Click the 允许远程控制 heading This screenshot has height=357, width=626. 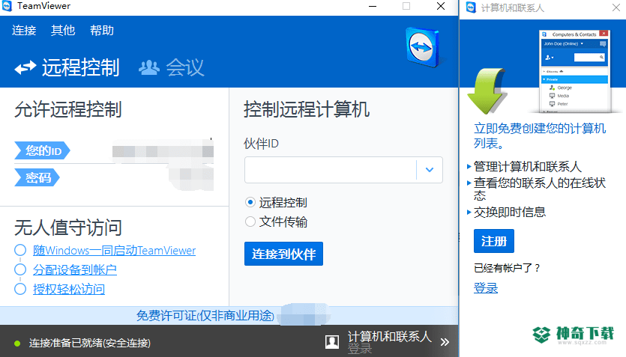tap(68, 109)
